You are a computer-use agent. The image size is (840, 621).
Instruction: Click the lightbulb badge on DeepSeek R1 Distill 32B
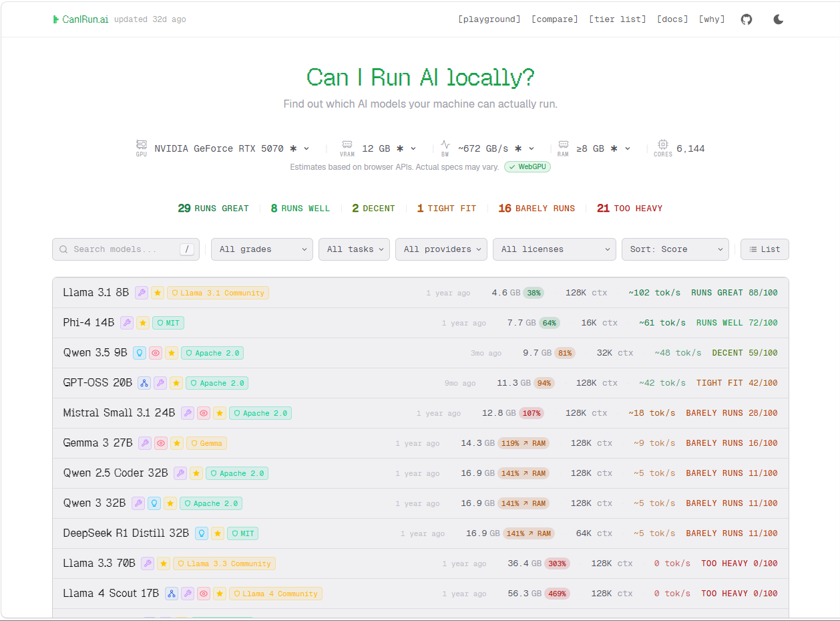[202, 533]
